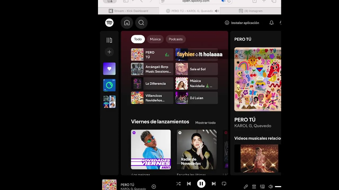
Task: Show lyrics with the microphone icon
Action: coord(246,187)
